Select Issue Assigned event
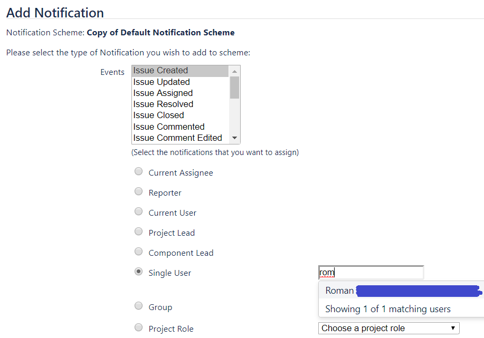The width and height of the screenshot is (484, 338). coord(181,93)
